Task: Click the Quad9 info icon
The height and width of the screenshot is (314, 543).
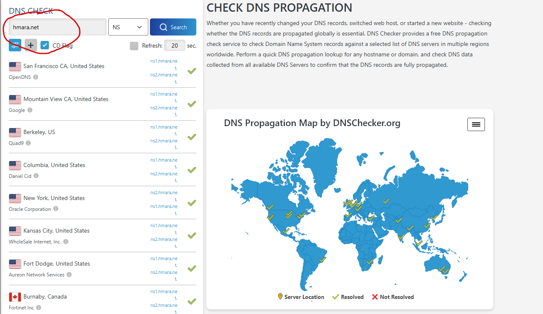Action: tap(28, 143)
